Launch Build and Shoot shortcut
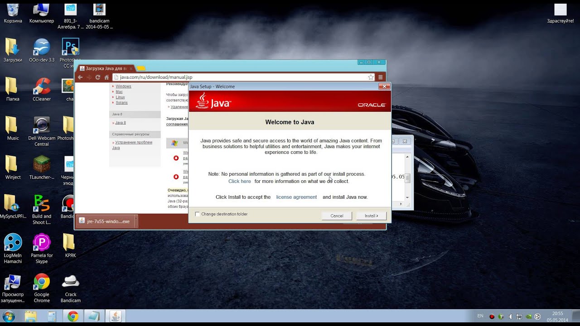 coord(42,210)
